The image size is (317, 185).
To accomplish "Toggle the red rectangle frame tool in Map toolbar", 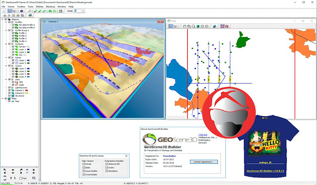I will coord(222,26).
